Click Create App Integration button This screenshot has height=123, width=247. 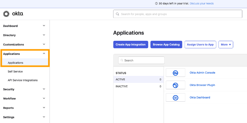click(x=131, y=45)
